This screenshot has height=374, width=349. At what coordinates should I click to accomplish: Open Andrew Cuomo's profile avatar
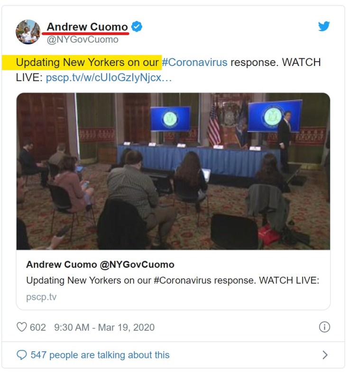click(x=28, y=32)
